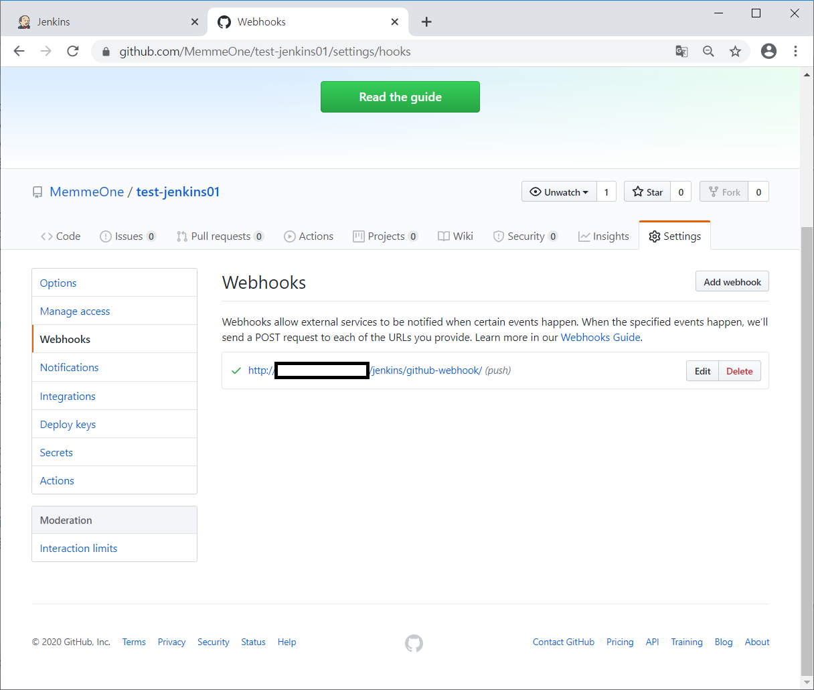This screenshot has height=690, width=814.
Task: Click the GitHub logo in footer
Action: pyautogui.click(x=414, y=643)
